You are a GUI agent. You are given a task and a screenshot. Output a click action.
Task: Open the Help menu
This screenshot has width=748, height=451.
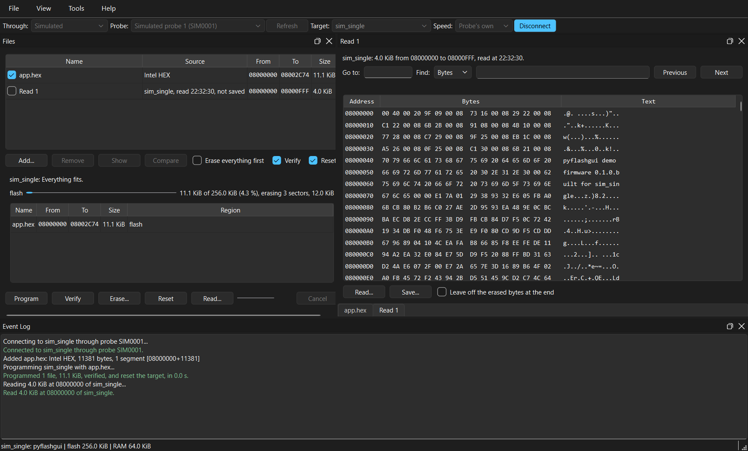(109, 9)
